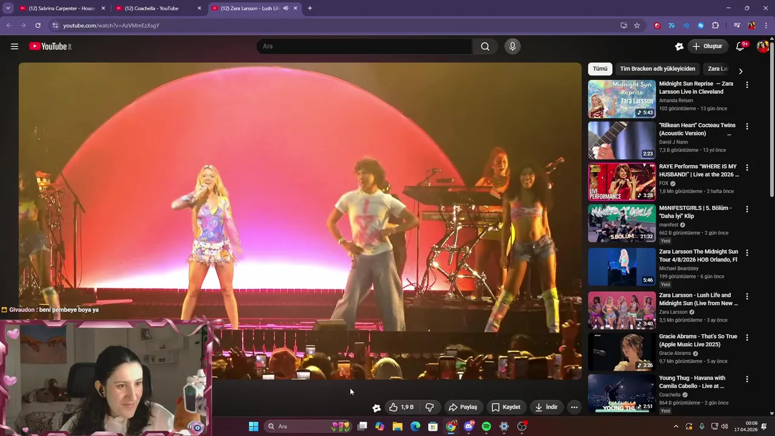Click the browser address bar URL
Image resolution: width=775 pixels, height=436 pixels.
[111, 25]
